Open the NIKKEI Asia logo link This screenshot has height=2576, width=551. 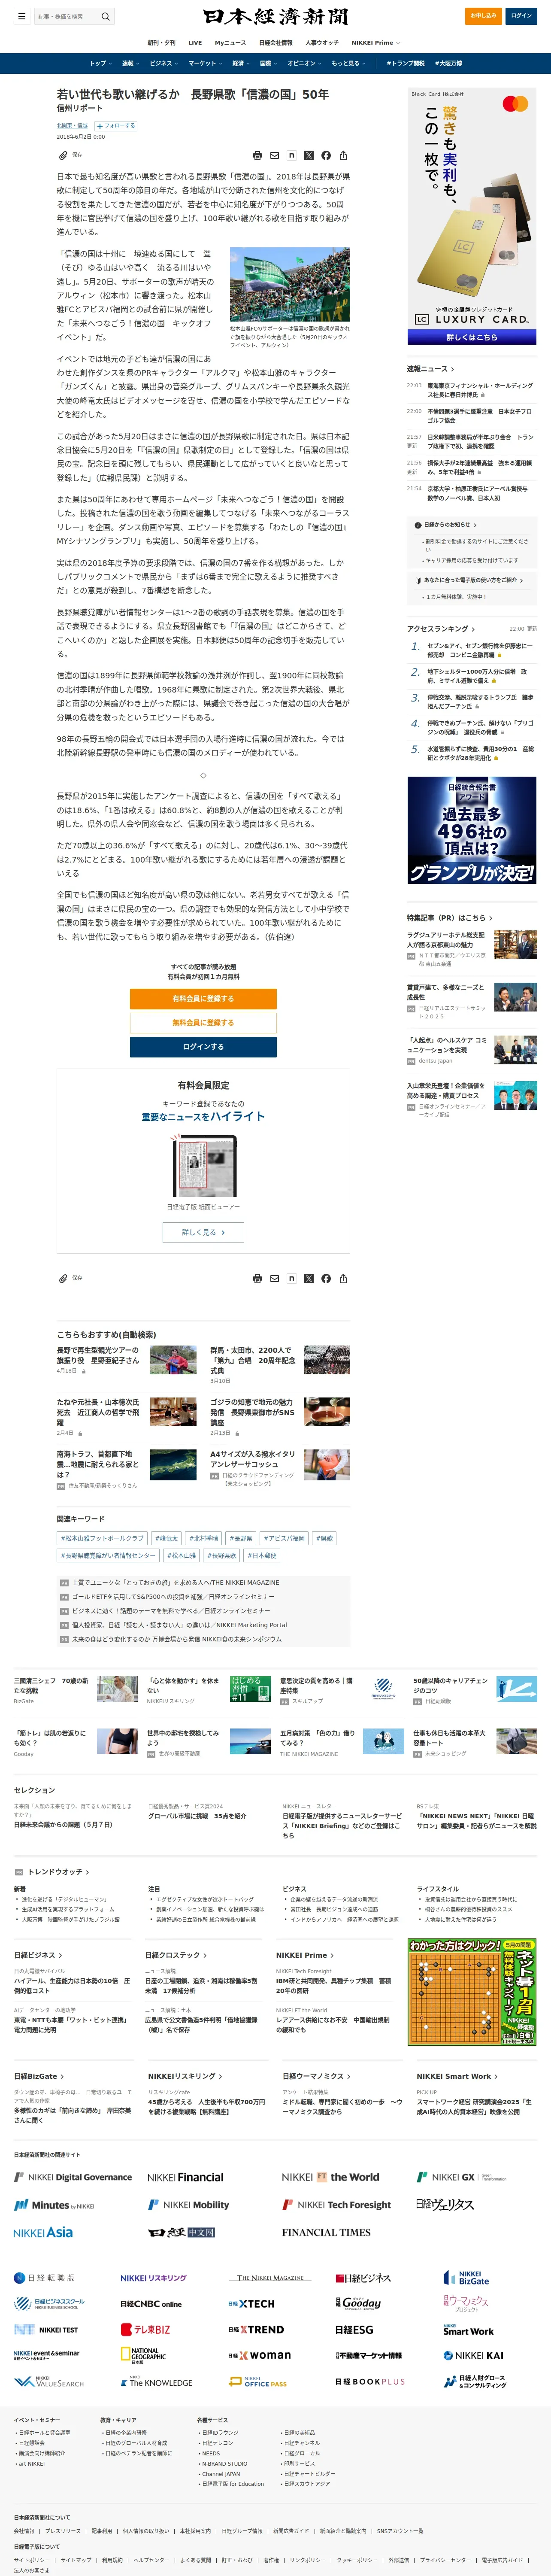click(43, 2232)
